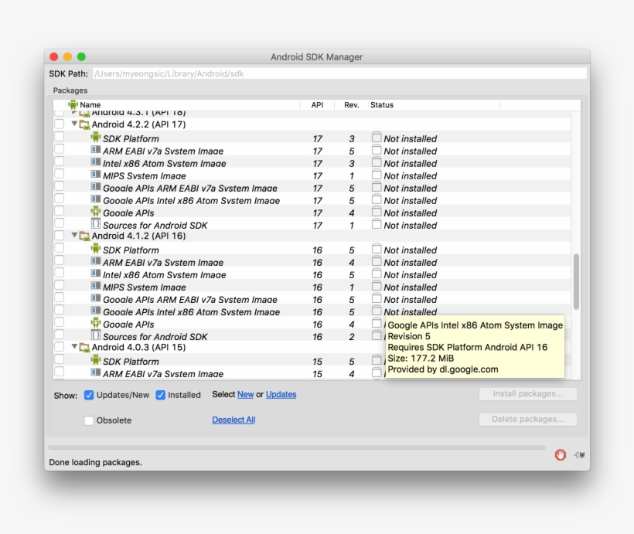Image resolution: width=634 pixels, height=534 pixels.
Task: Minimize the Android SDK Manager window
Action: pyautogui.click(x=67, y=56)
